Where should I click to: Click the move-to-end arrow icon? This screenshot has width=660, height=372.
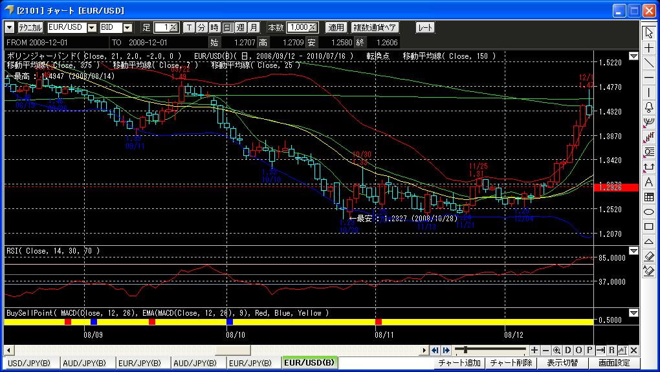600,350
